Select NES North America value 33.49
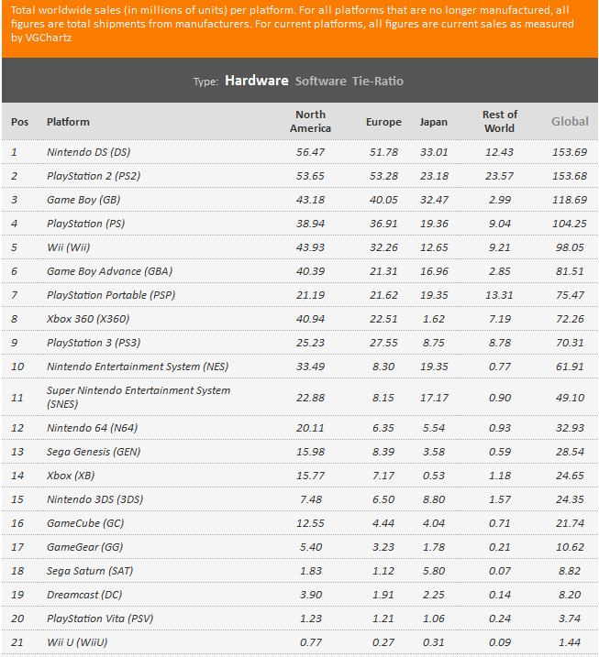The width and height of the screenshot is (599, 657). pyautogui.click(x=310, y=367)
